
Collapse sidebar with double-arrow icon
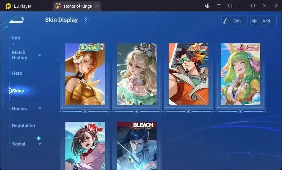pos(276,6)
